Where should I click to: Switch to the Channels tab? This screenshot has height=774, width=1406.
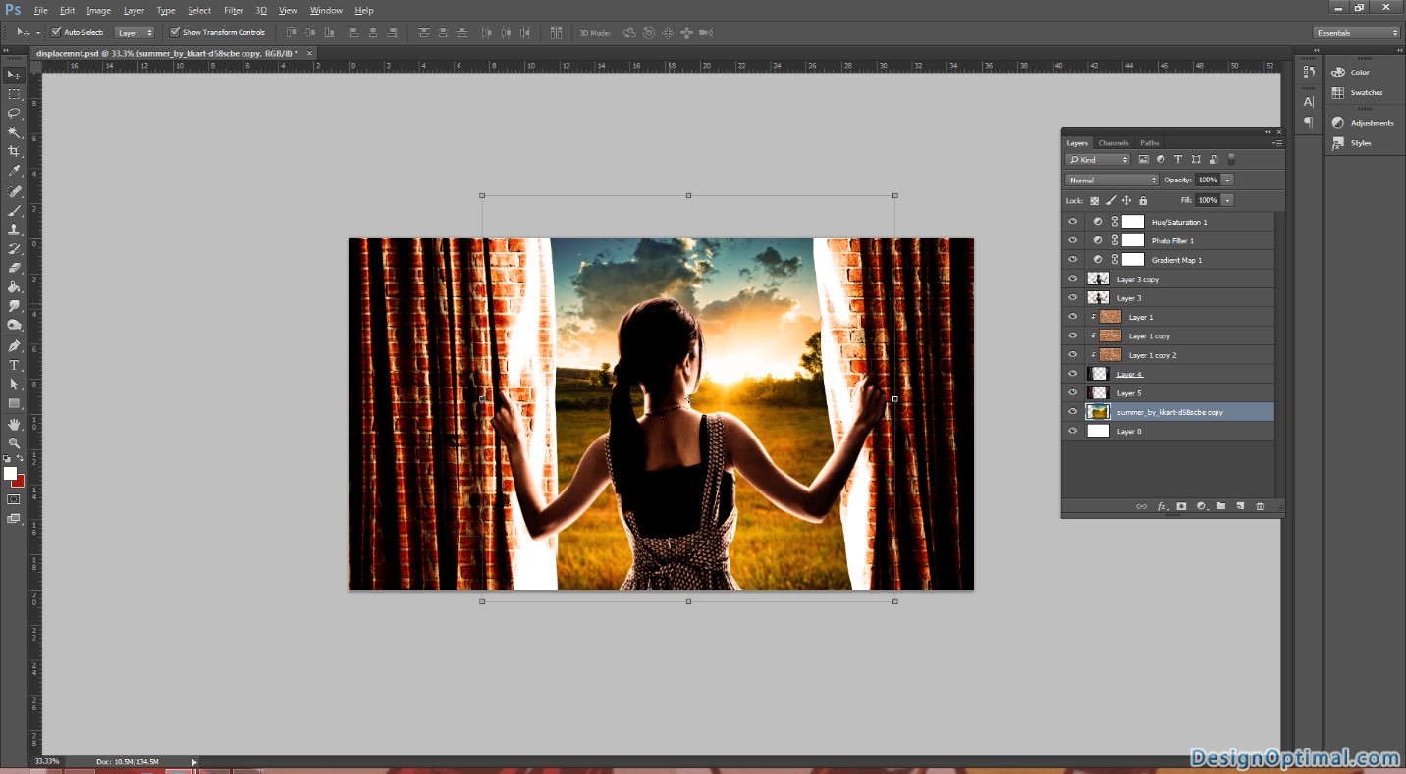click(1113, 143)
